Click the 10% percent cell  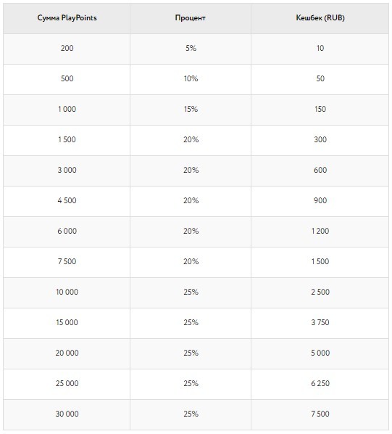[x=191, y=78]
